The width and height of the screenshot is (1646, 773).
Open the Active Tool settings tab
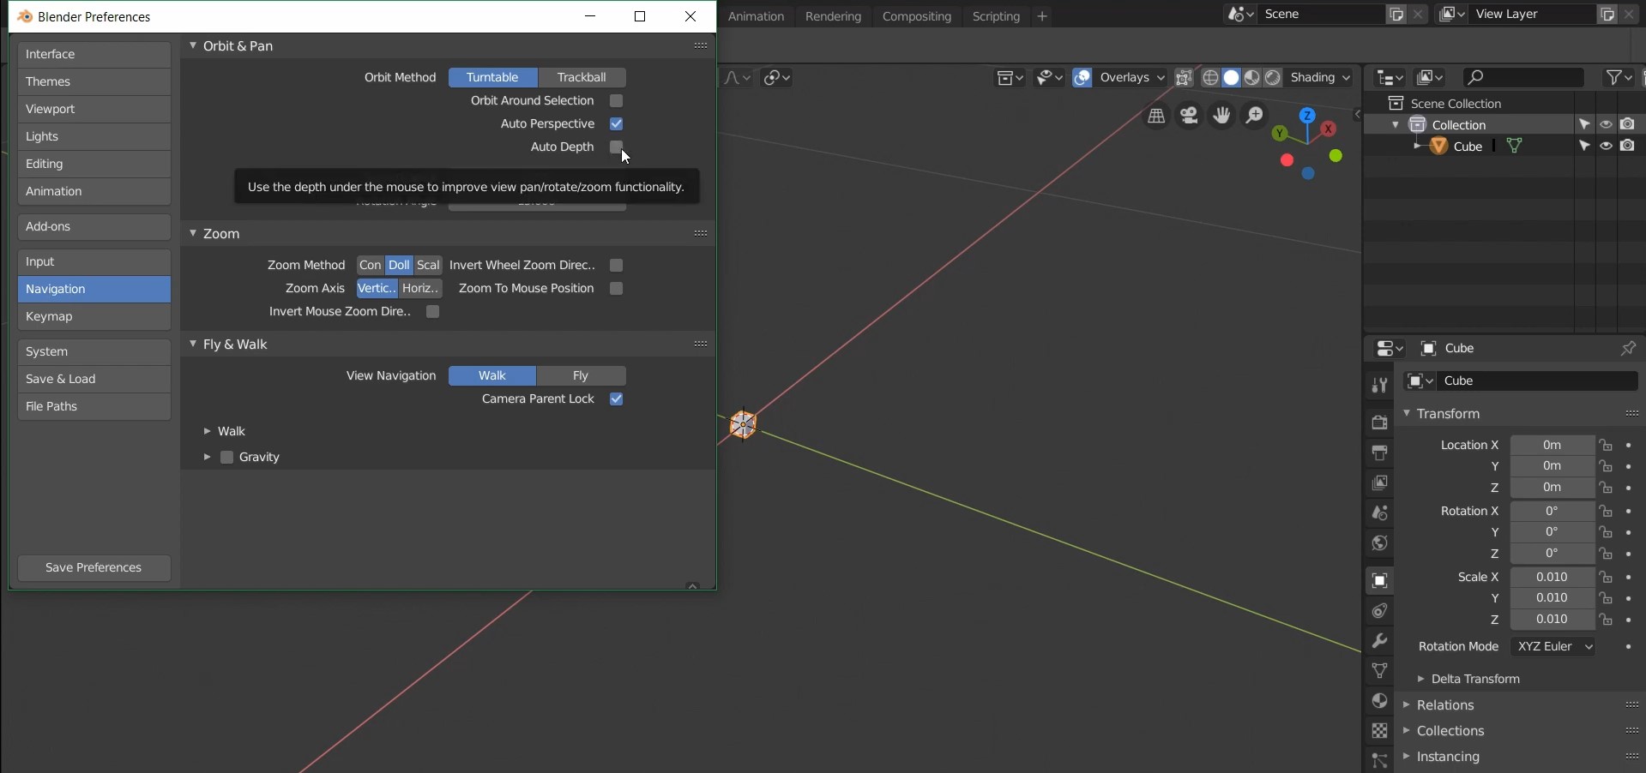tap(1379, 384)
